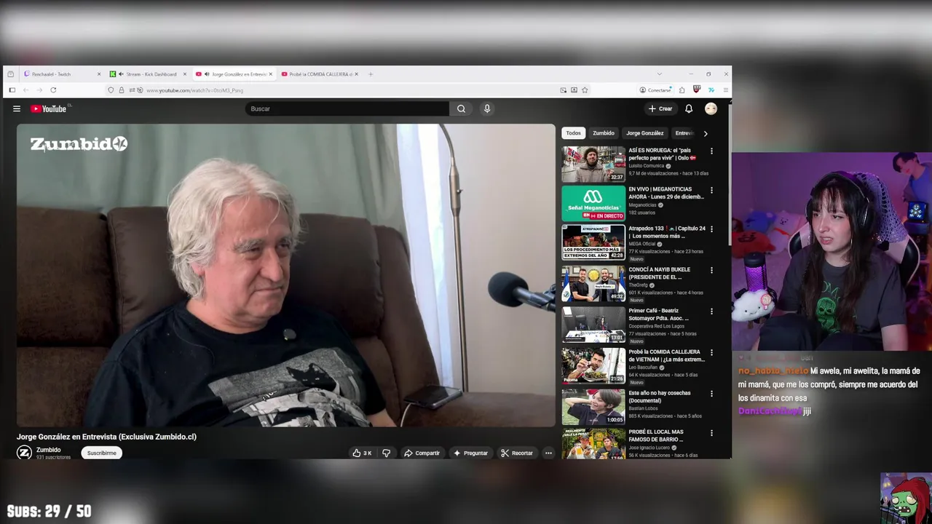Open the Recortar clip button
Screen dimensions: 932x524
pos(517,453)
